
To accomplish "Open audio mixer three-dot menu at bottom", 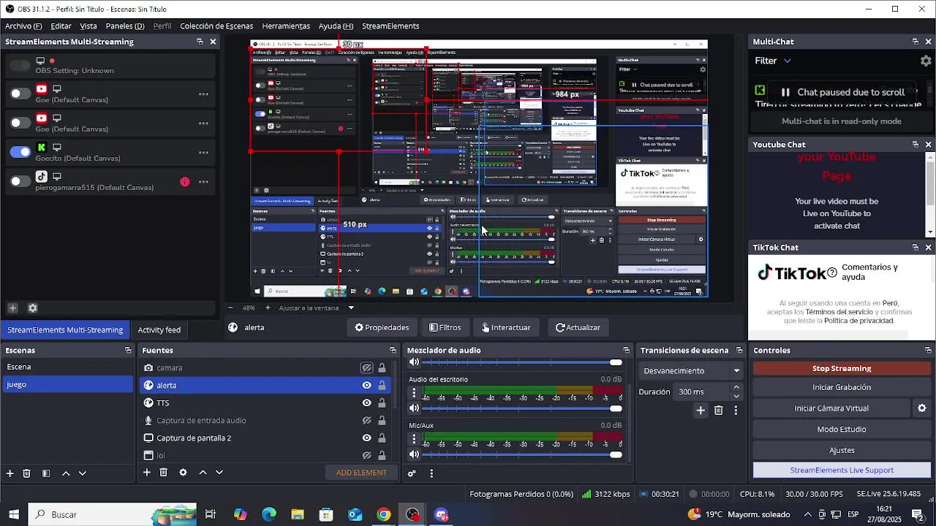I will pos(431,473).
